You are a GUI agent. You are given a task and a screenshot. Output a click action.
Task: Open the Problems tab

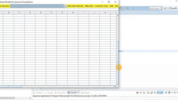pos(38,92)
